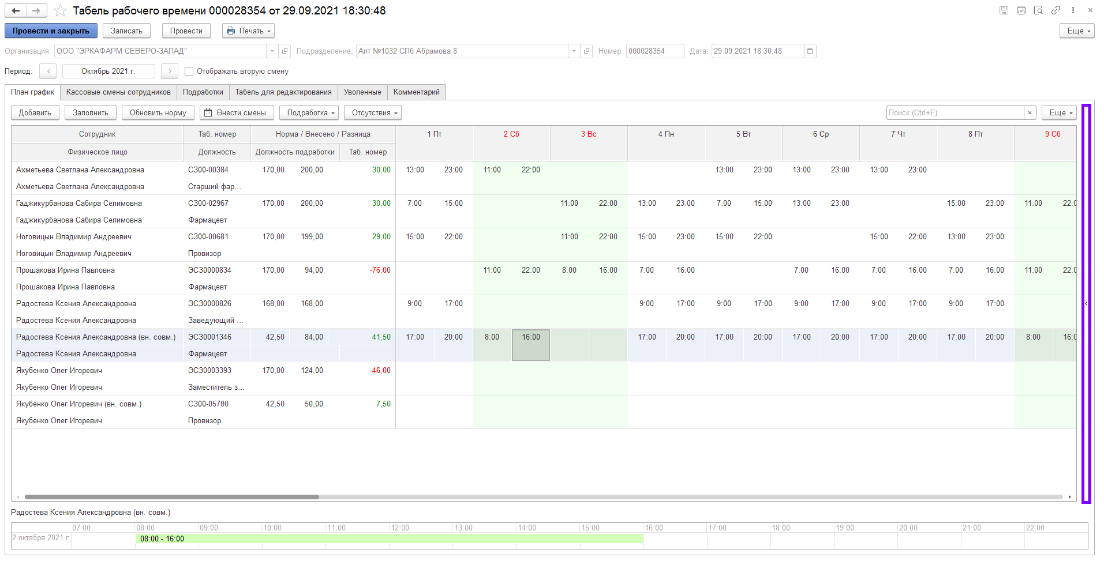
Task: Go back using the left arrow
Action: [16, 10]
